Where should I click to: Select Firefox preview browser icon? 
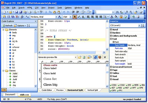(100, 57)
